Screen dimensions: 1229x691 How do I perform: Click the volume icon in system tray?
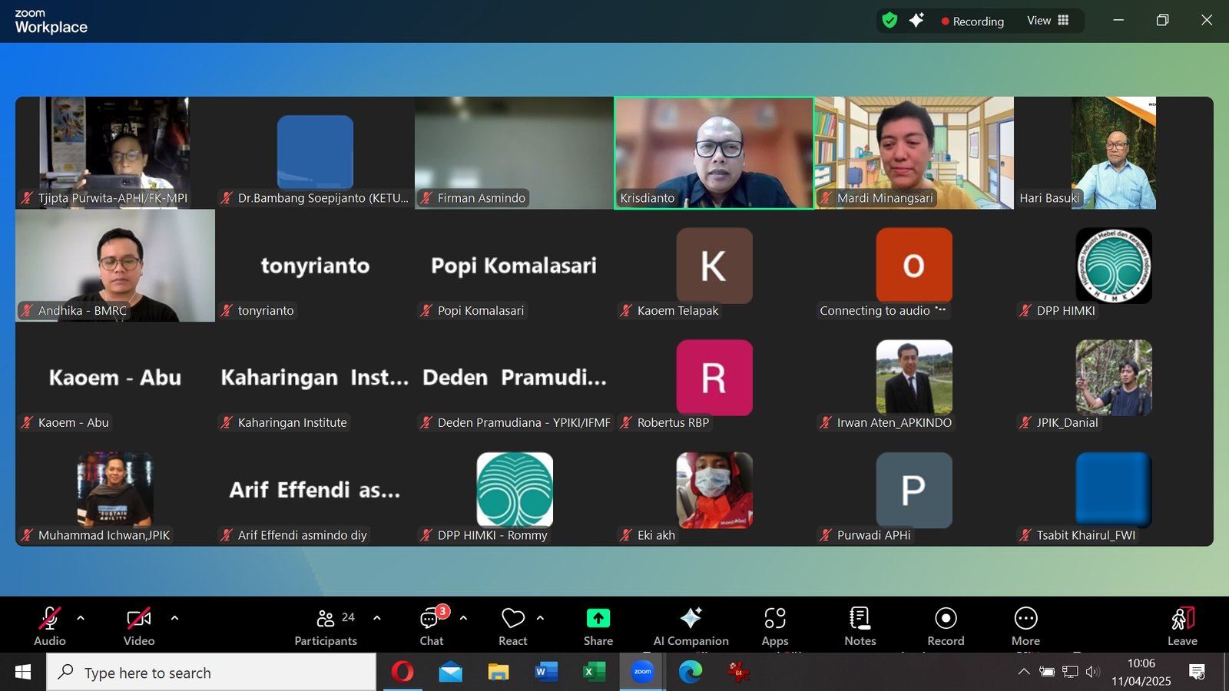click(1093, 672)
